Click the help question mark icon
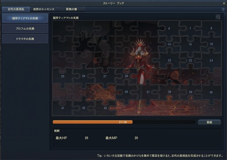Image resolution: width=227 pixels, height=160 pixels. pos(223,9)
